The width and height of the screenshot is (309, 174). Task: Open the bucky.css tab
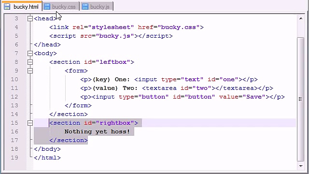[61, 6]
